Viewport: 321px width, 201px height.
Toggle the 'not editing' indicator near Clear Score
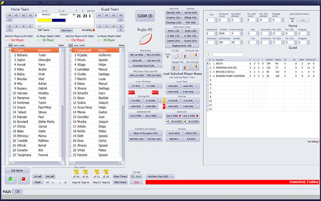[x=94, y=30]
